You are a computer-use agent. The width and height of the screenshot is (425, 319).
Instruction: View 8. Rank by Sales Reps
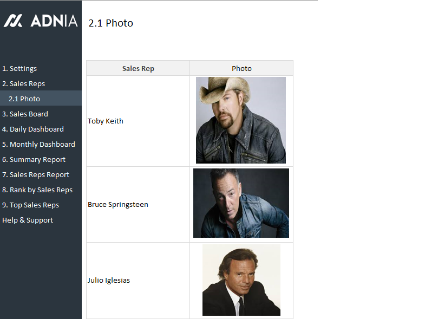coord(37,190)
